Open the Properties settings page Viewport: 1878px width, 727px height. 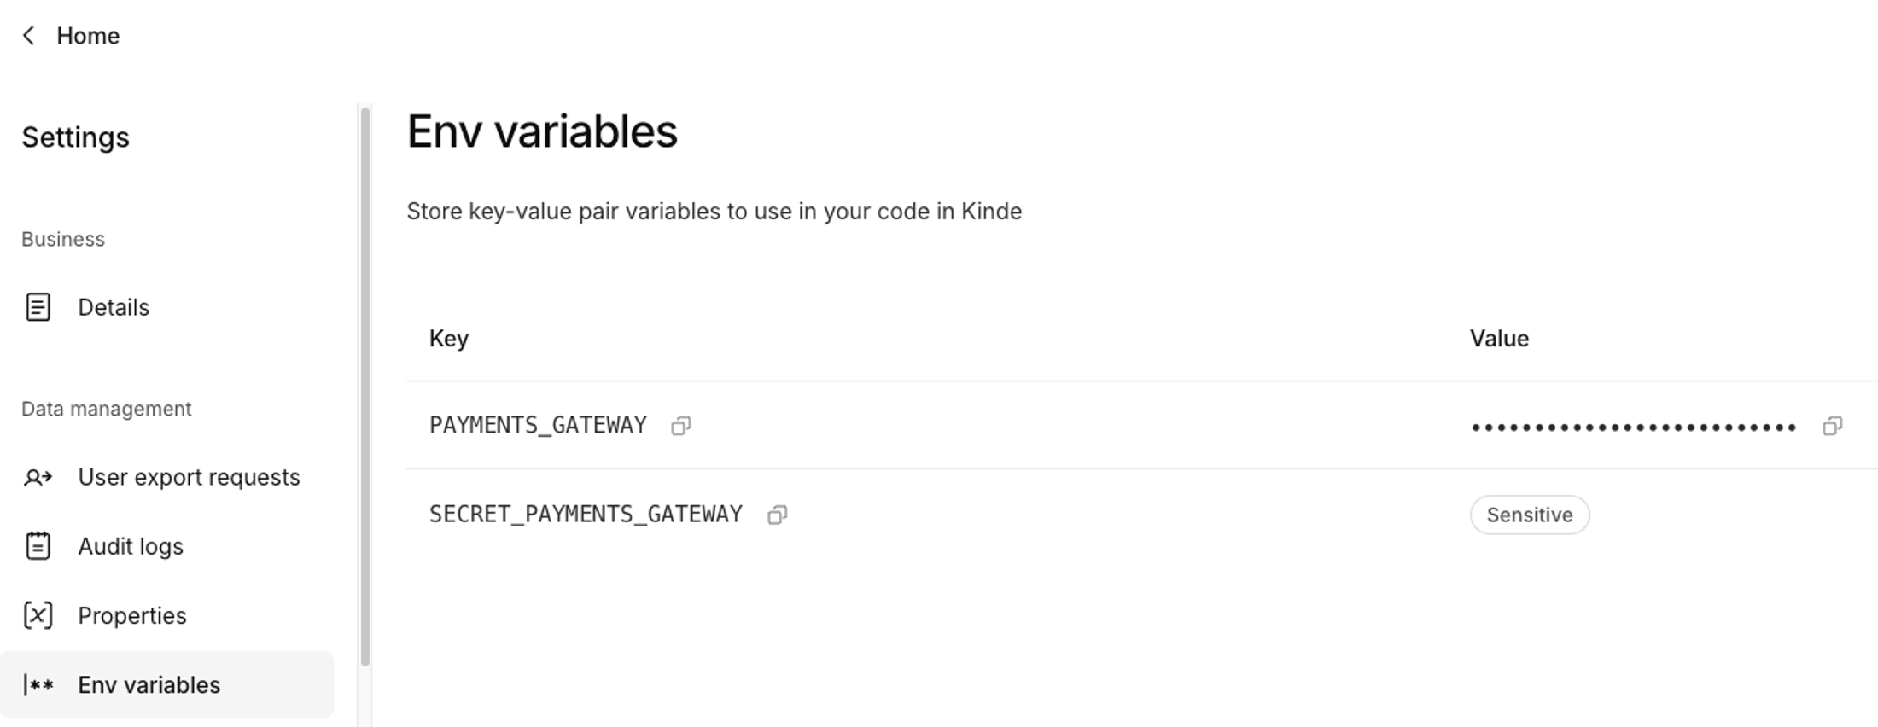pos(133,614)
